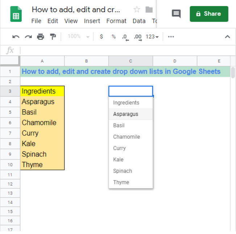Image resolution: width=236 pixels, height=234 pixels.
Task: Format as percent
Action: 113,36
